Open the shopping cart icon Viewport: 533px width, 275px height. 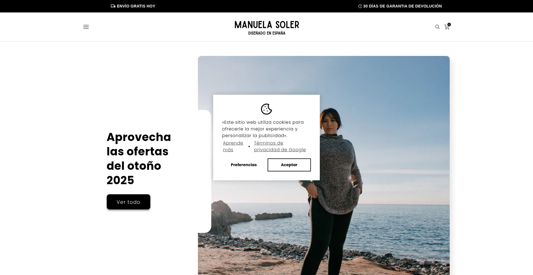click(447, 27)
